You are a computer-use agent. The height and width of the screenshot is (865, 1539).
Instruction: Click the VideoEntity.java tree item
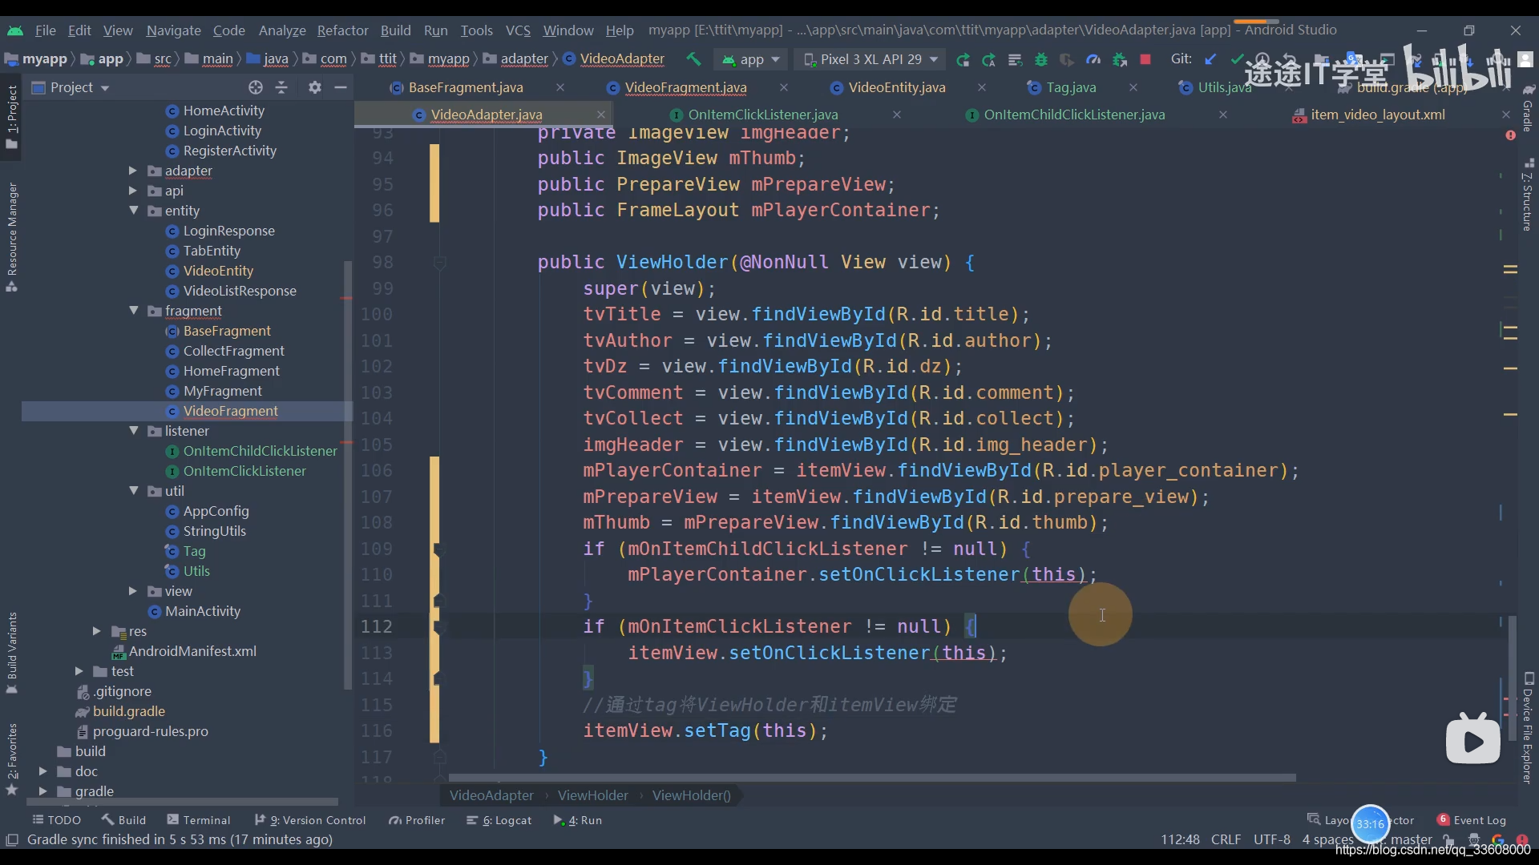point(216,271)
